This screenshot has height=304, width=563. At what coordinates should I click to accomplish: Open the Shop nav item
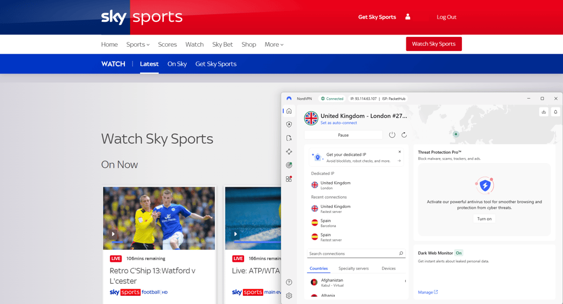tap(249, 44)
